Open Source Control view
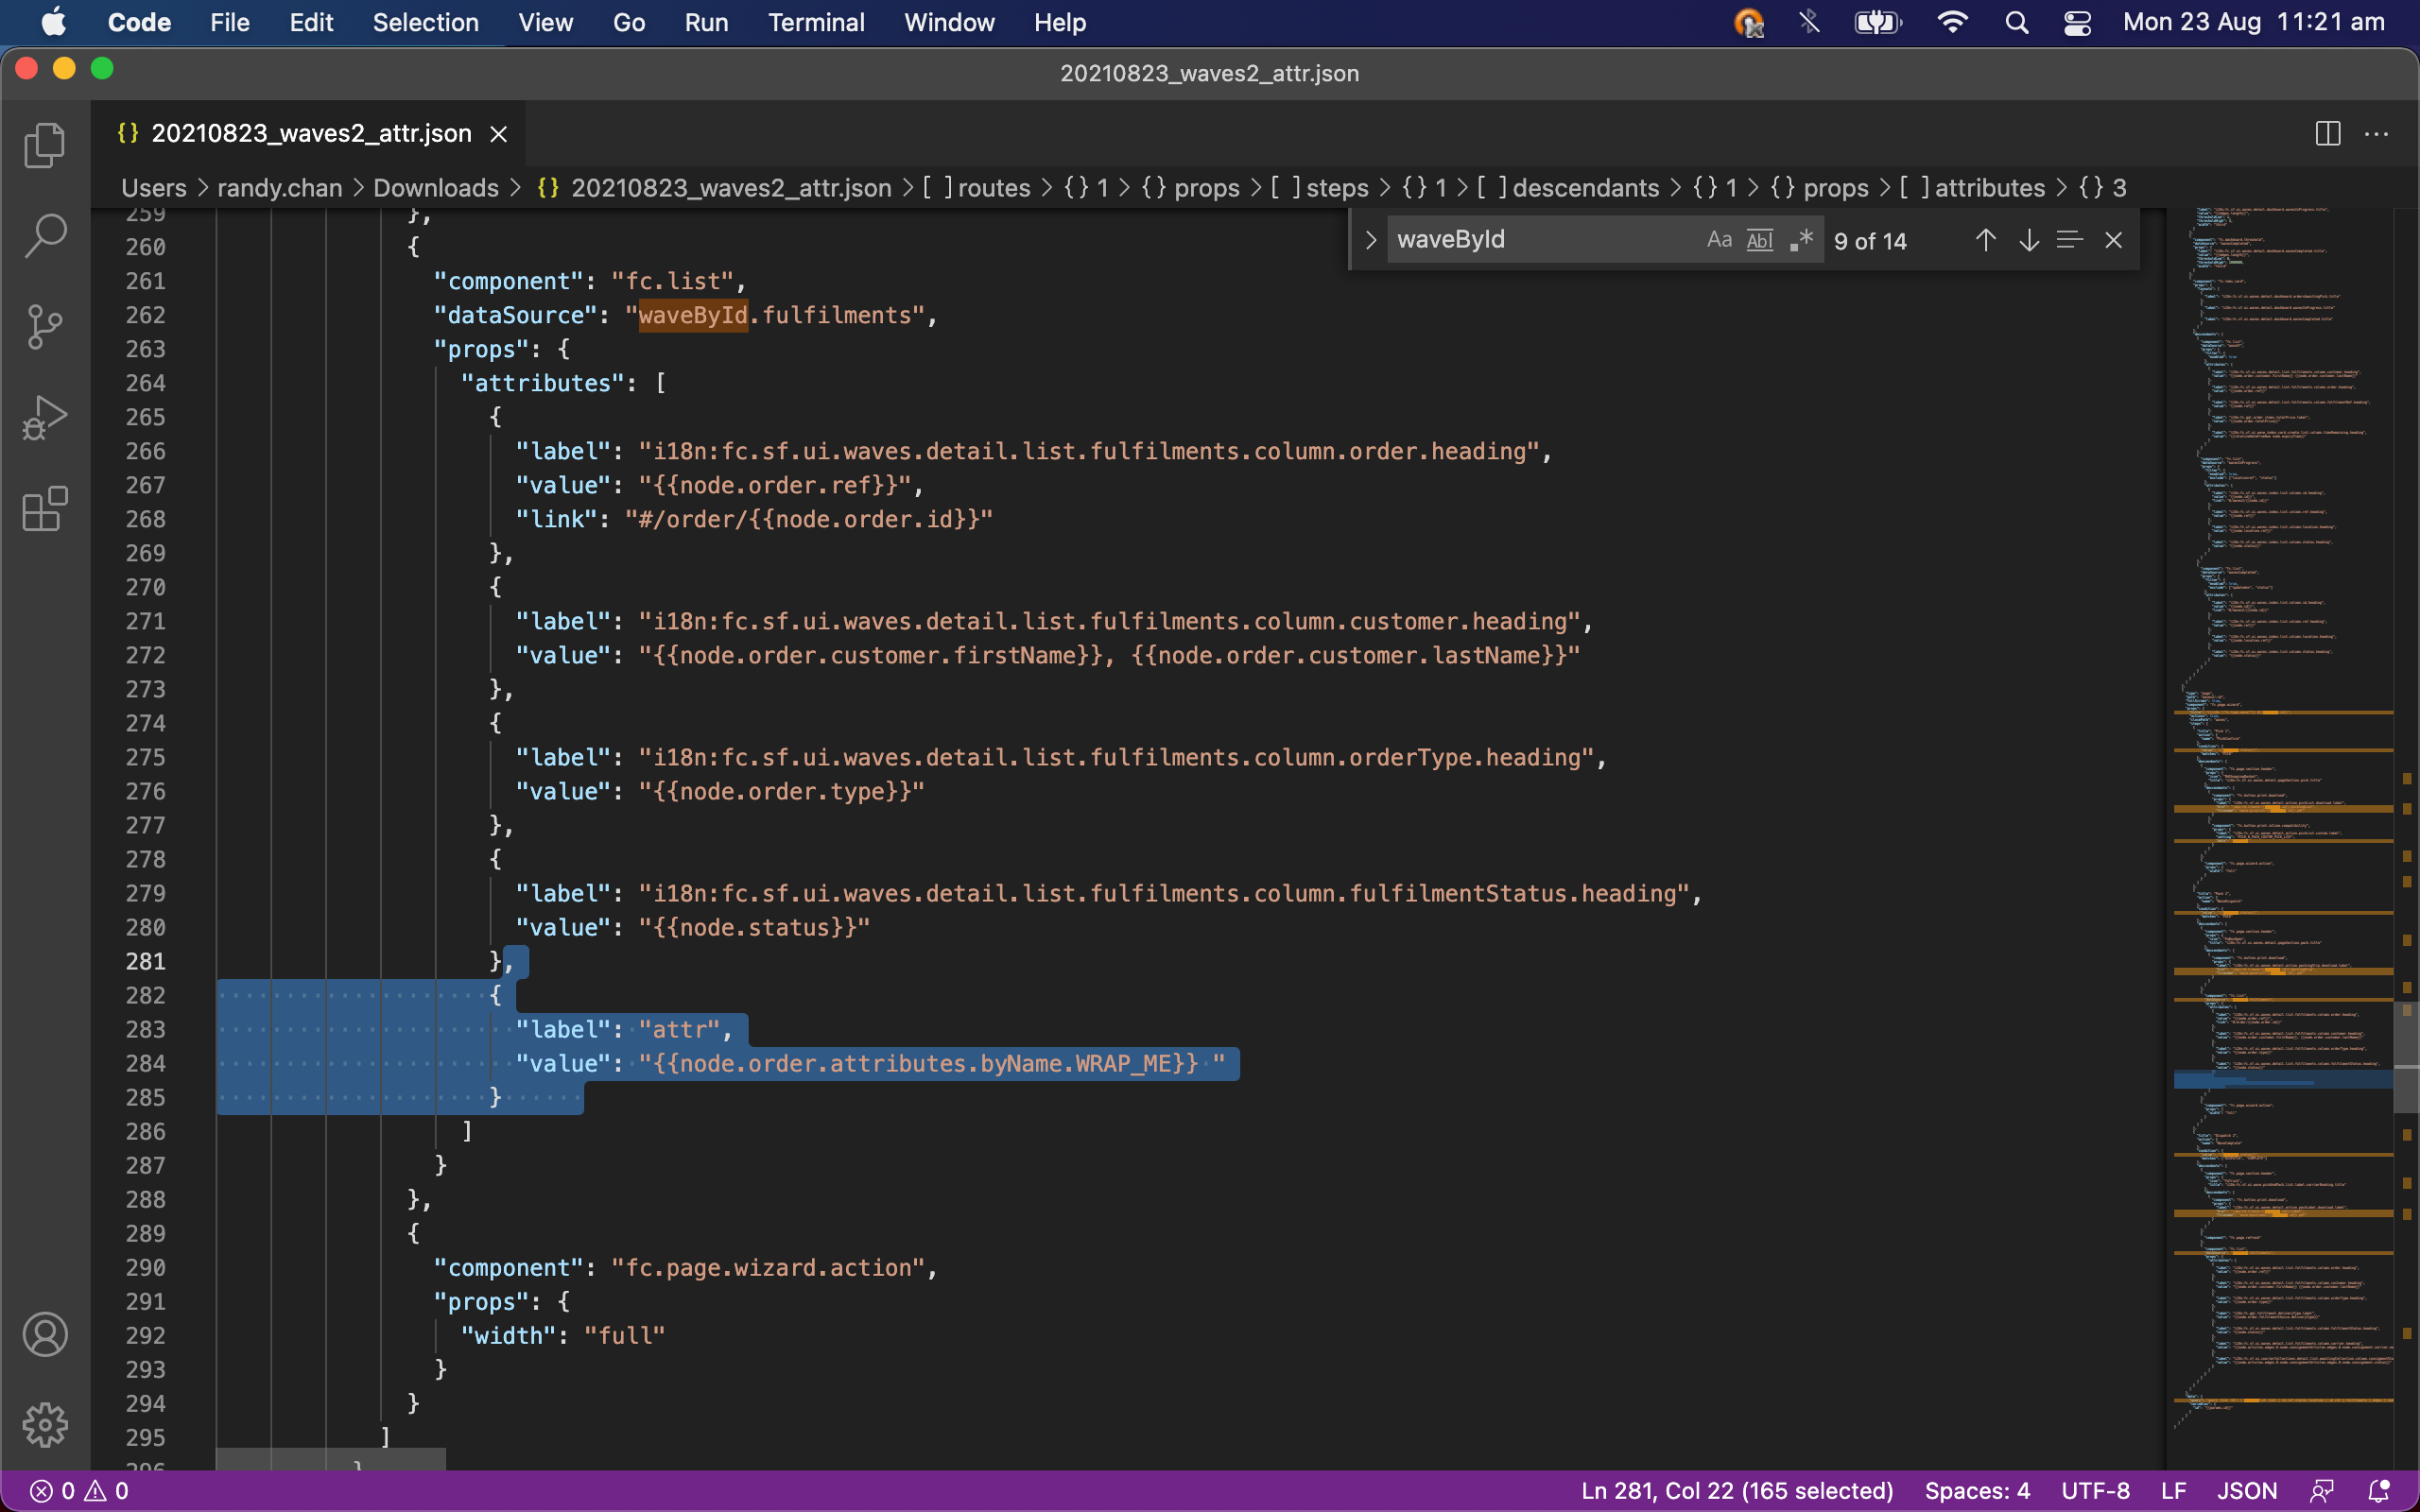This screenshot has width=2420, height=1512. point(45,327)
